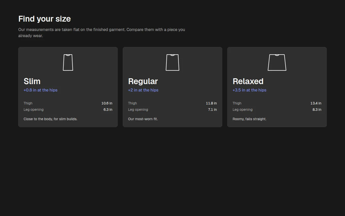Click the Slim fit garment silhouette icon
Viewport: 345px width, 216px height.
tap(68, 63)
